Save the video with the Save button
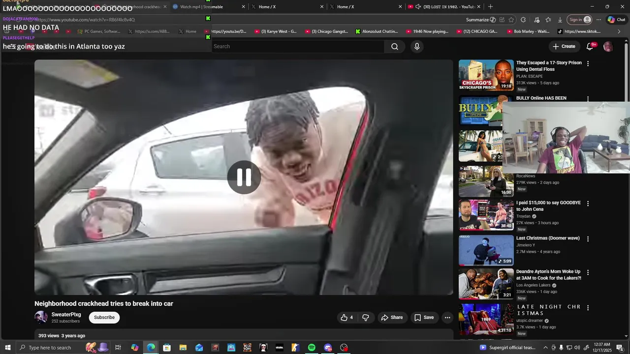 (x=424, y=318)
